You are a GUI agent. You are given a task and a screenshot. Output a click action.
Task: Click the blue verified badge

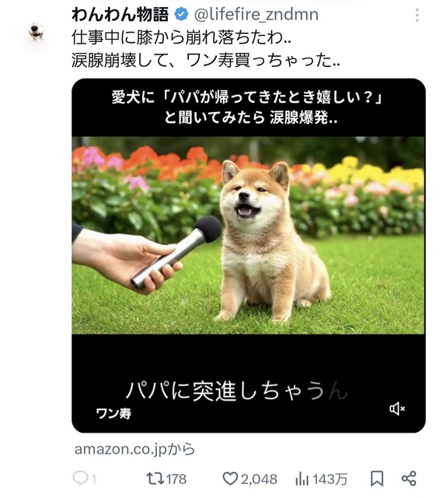pyautogui.click(x=181, y=15)
